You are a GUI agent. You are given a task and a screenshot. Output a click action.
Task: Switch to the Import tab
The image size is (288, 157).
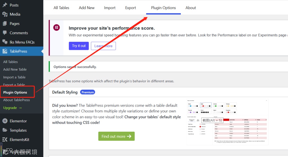pyautogui.click(x=110, y=8)
